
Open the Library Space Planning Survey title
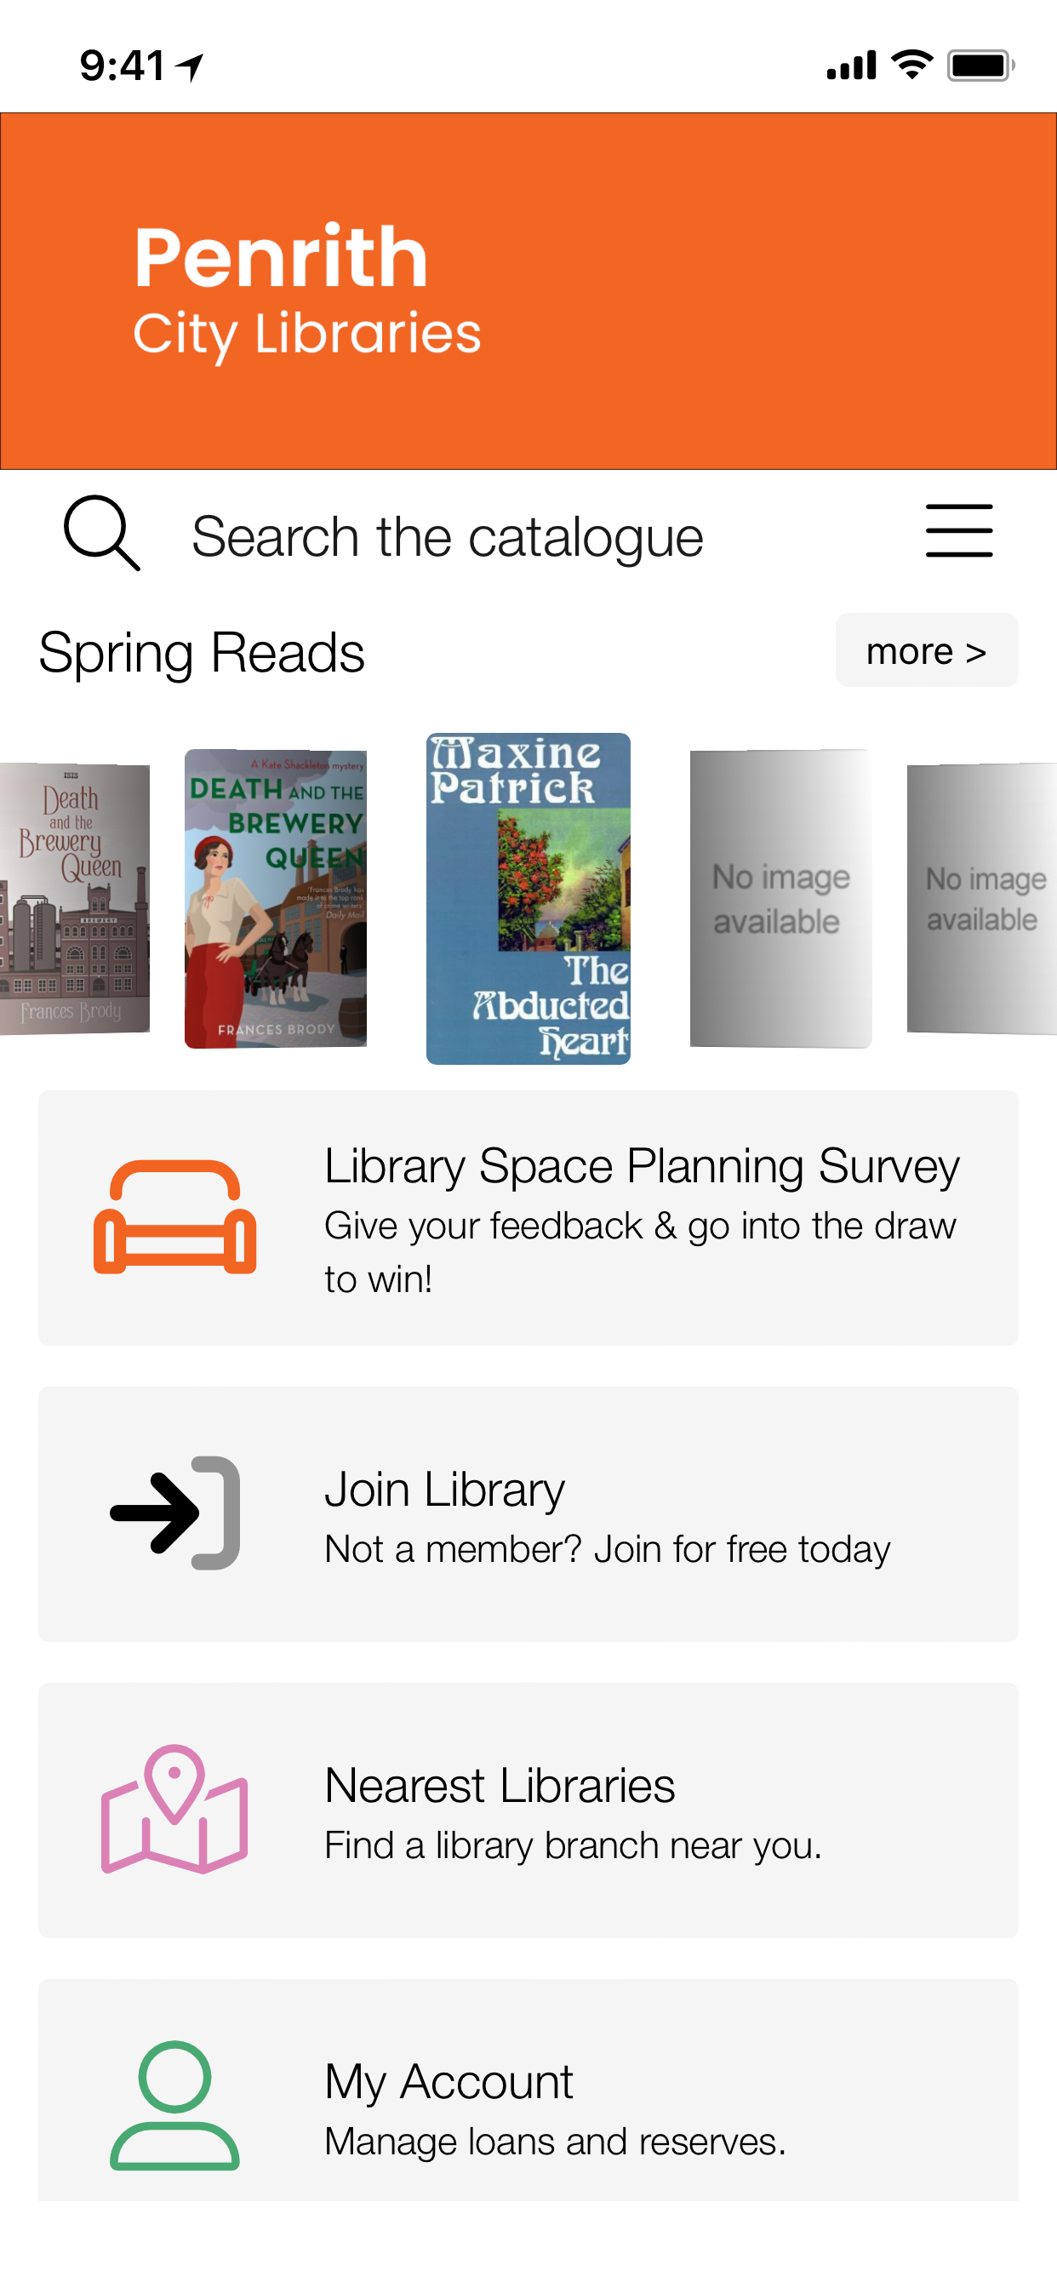click(642, 1165)
